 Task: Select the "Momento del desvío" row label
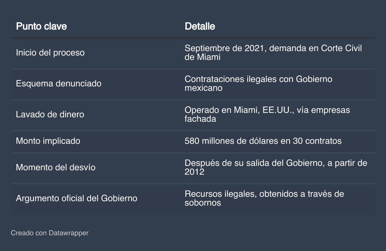point(55,167)
